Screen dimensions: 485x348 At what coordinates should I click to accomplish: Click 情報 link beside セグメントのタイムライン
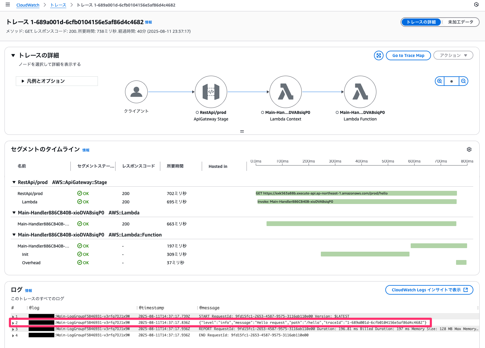(86, 150)
